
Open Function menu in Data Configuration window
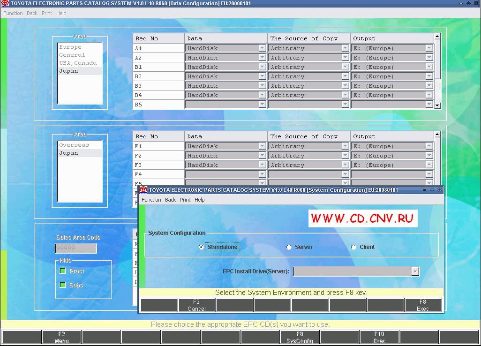pos(13,13)
